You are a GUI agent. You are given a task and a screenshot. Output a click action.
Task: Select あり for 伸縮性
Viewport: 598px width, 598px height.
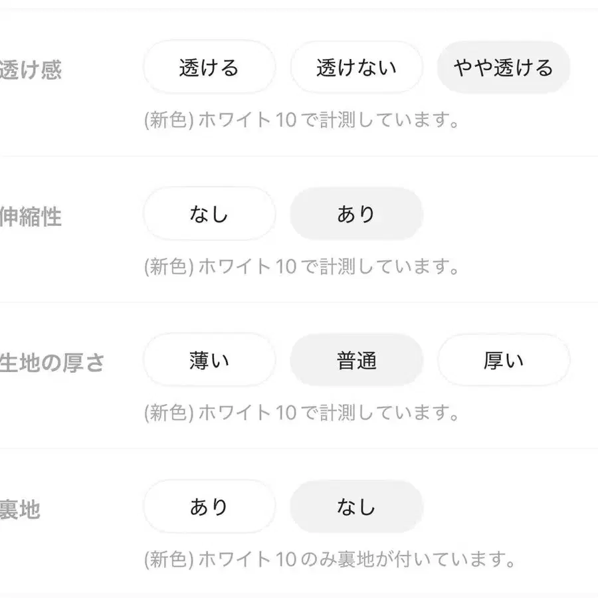click(x=356, y=214)
